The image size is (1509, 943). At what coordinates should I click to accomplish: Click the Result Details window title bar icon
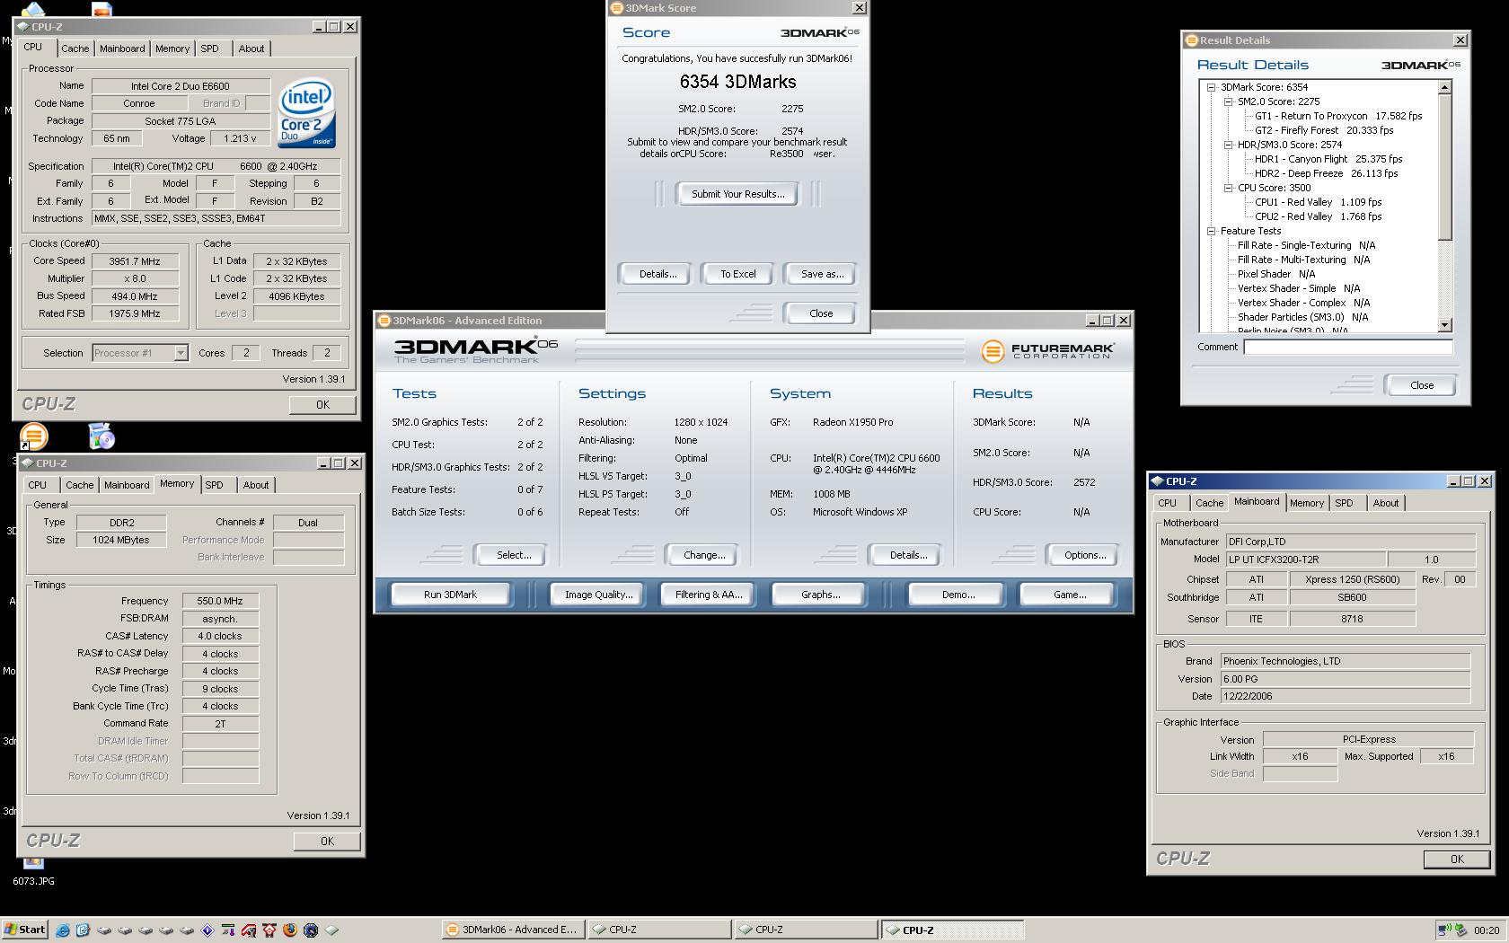coord(1191,40)
